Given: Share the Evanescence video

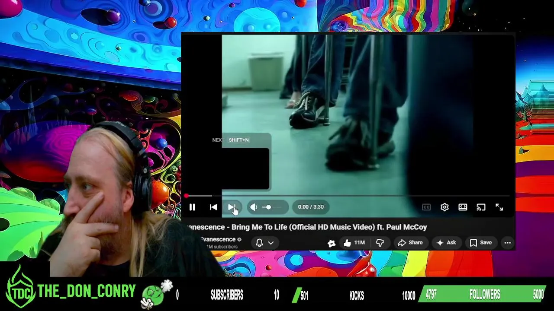Looking at the screenshot, I should 410,243.
